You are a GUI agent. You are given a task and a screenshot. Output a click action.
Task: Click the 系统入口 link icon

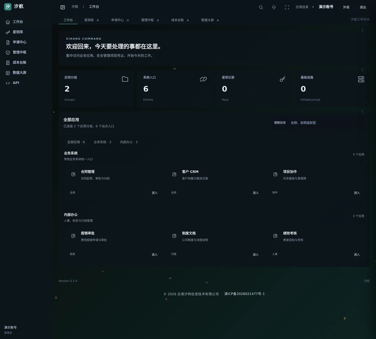tap(203, 79)
